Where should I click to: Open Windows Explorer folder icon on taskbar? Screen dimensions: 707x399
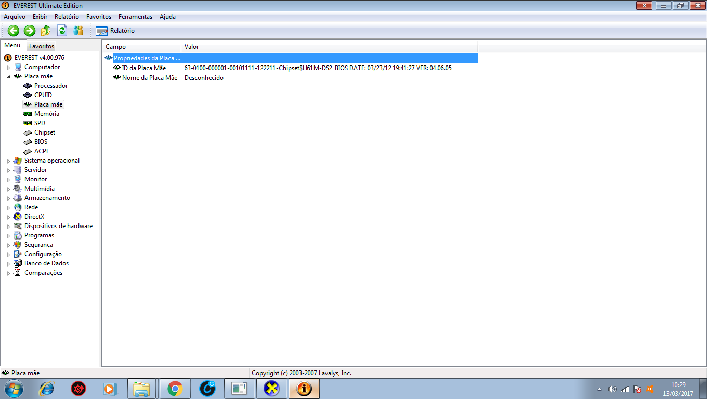tap(142, 389)
